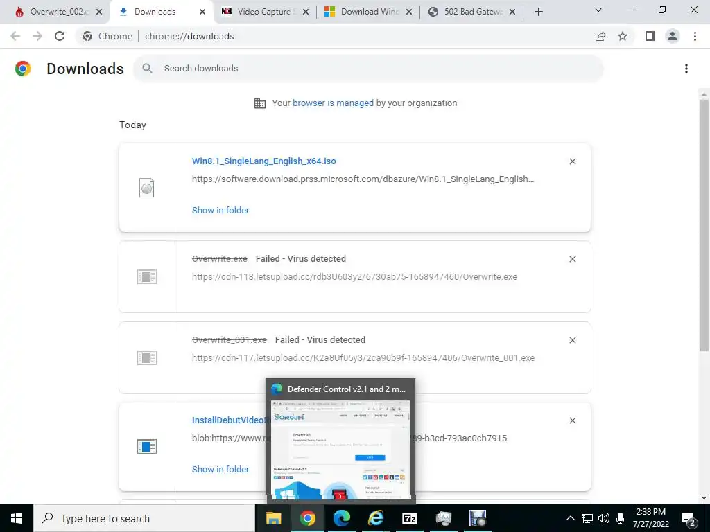
Task: Open the notification center icon
Action: click(x=689, y=518)
